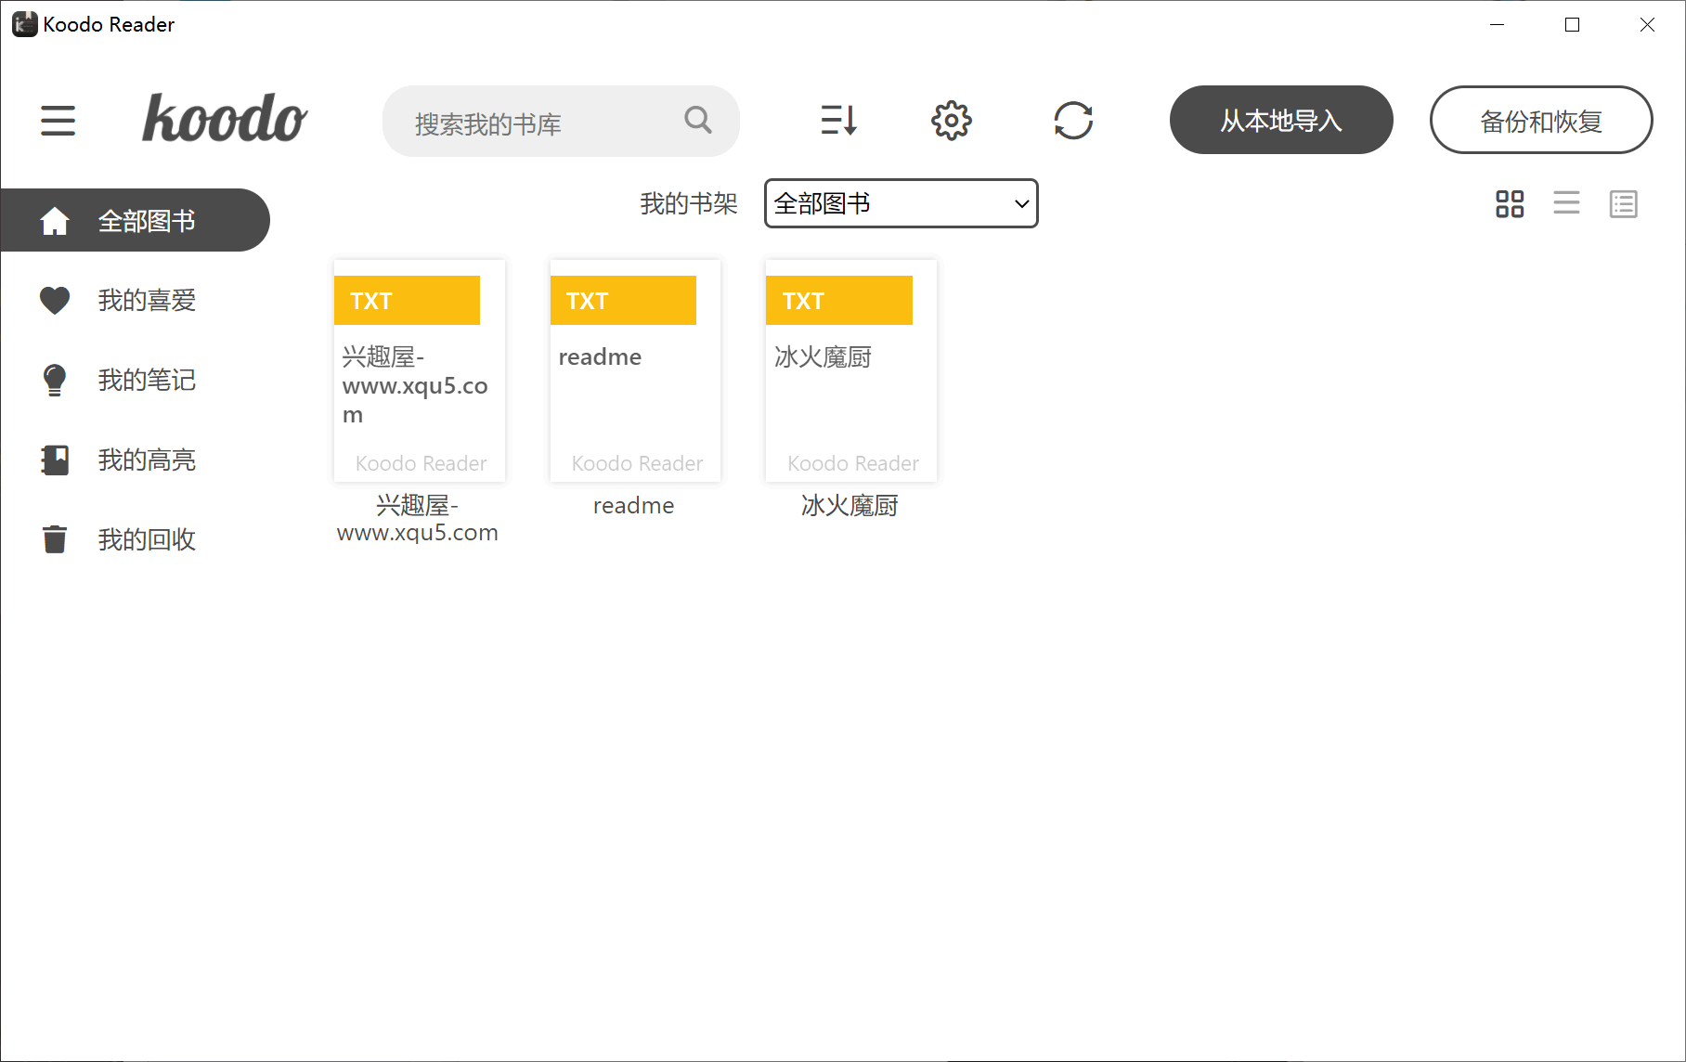The width and height of the screenshot is (1686, 1062).
Task: Switch to list view mode
Action: pos(1566,203)
